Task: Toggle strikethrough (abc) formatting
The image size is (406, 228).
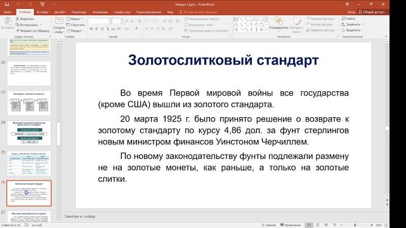Action: coord(113,28)
